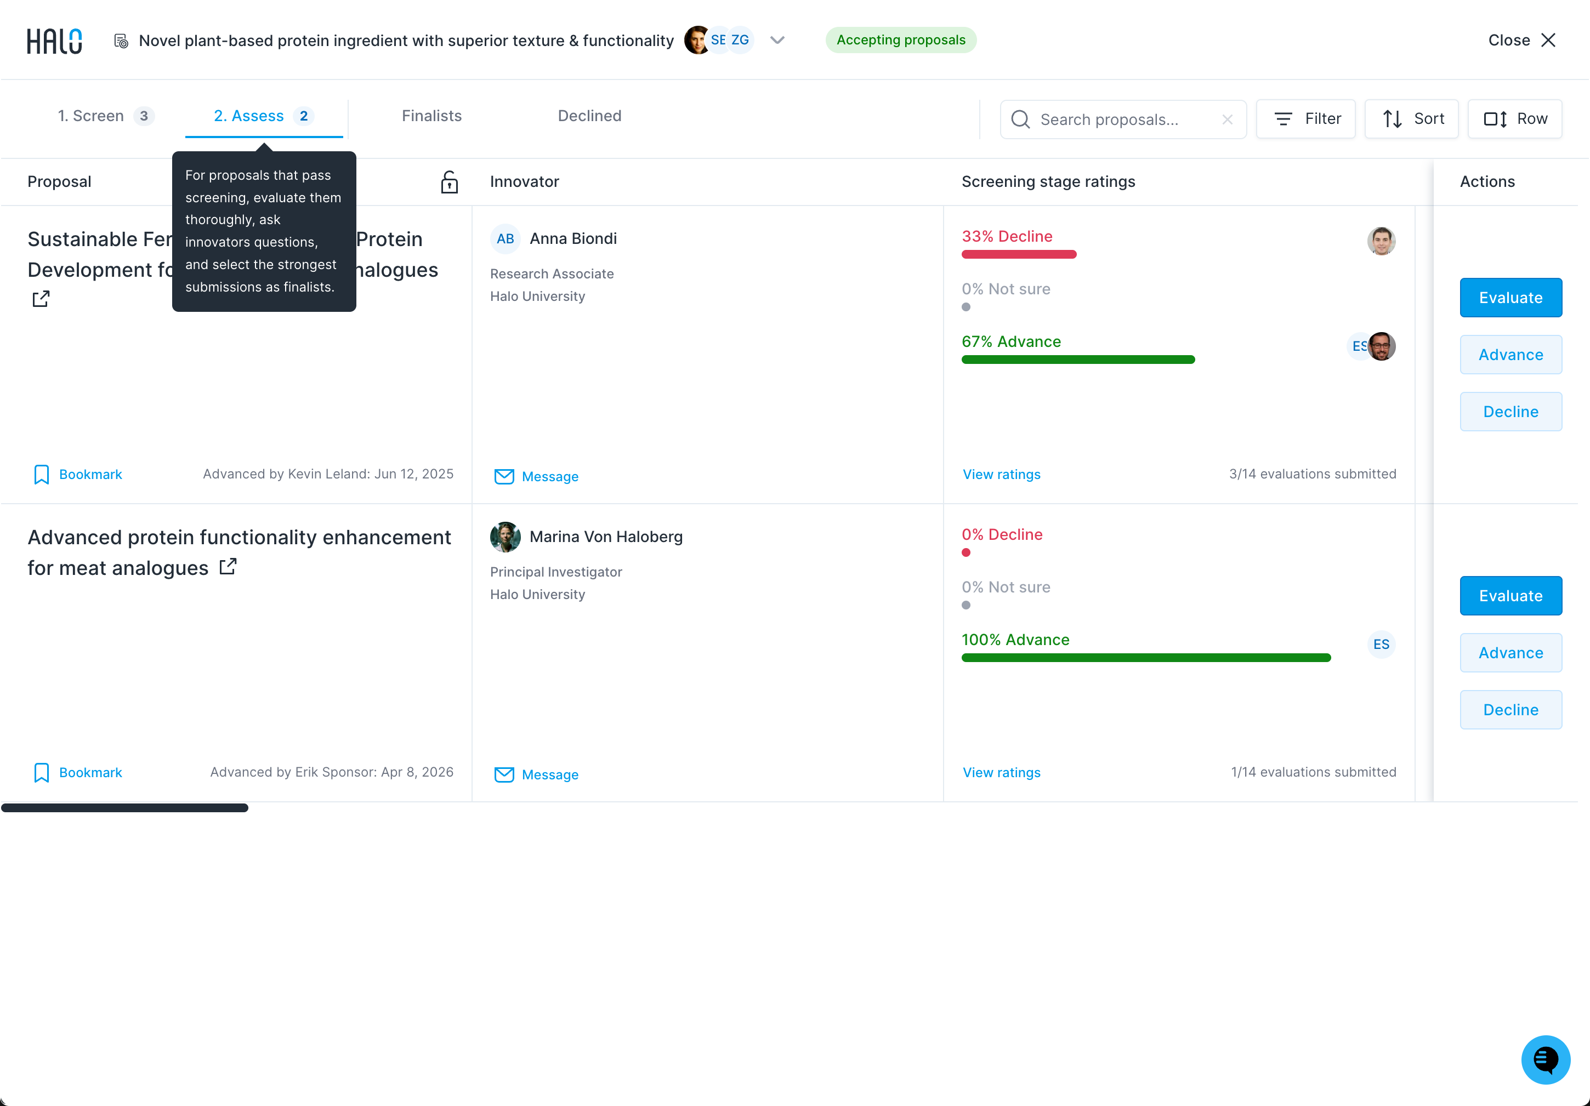Advance Anna Biondi's proposal
This screenshot has height=1106, width=1590.
pos(1510,355)
